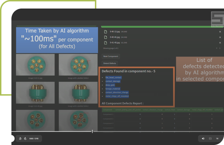This screenshot has height=145, width=224.
Task: Remove the 9-40-46.jpg file with X
Action: point(220,37)
